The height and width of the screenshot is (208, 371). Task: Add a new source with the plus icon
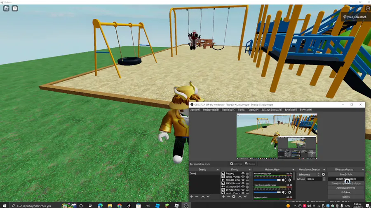pos(223,196)
